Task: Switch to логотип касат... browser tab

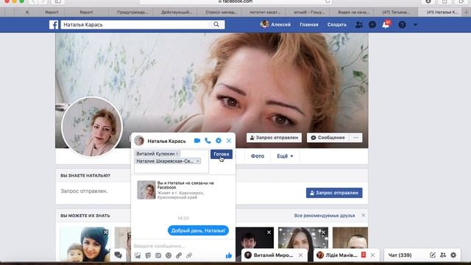Action: point(265,13)
